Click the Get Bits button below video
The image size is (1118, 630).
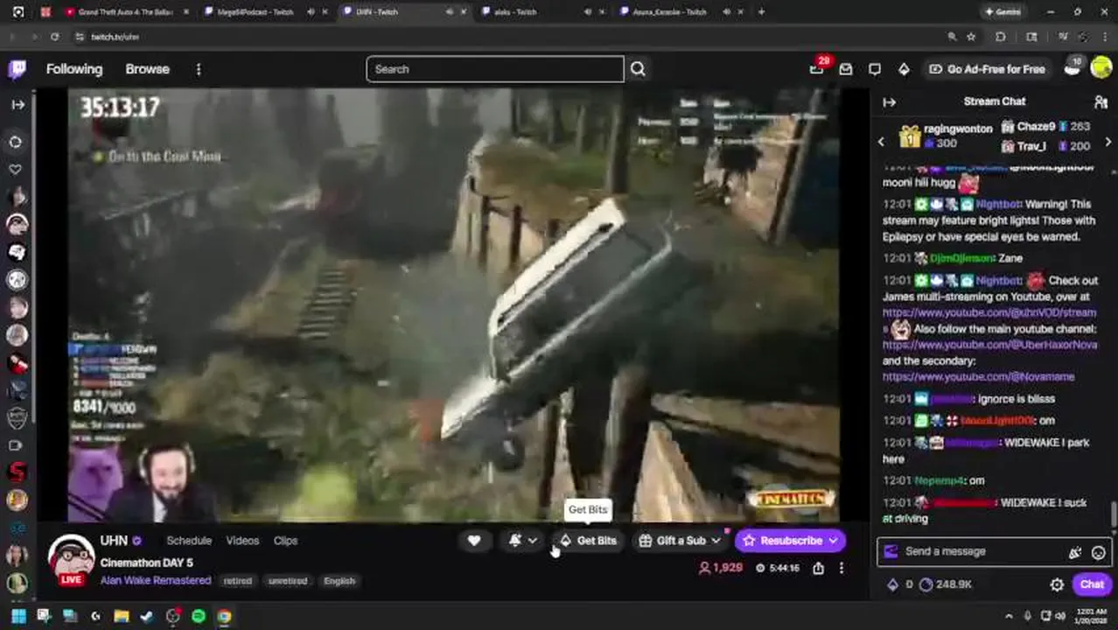(589, 541)
